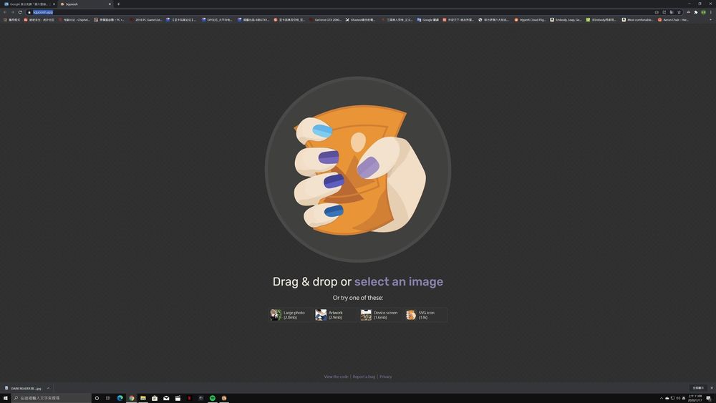
Task: Close the Squoosh tab
Action: [110, 4]
